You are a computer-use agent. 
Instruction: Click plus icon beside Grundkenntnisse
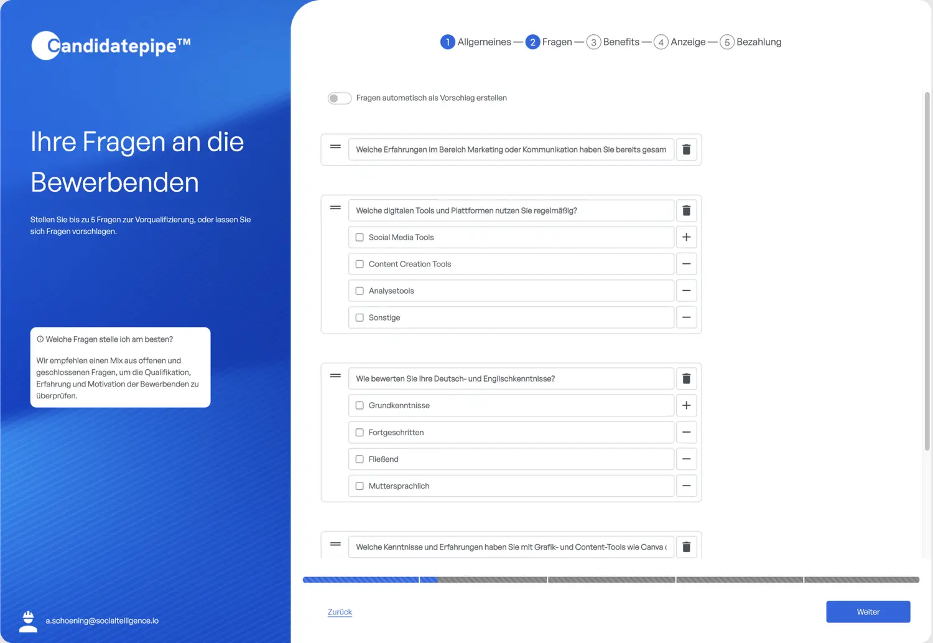pos(686,405)
